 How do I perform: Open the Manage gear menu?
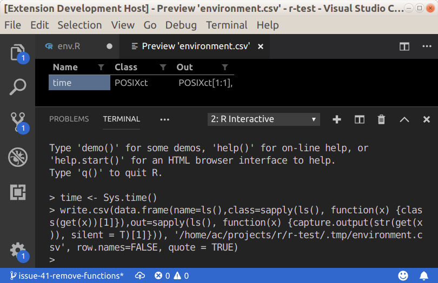point(18,250)
